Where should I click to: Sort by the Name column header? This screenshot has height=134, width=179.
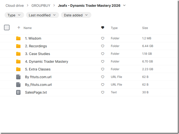click(28, 28)
